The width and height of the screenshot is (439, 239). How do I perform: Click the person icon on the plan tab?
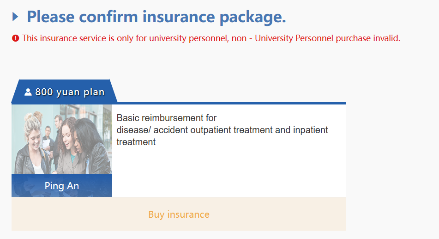28,92
